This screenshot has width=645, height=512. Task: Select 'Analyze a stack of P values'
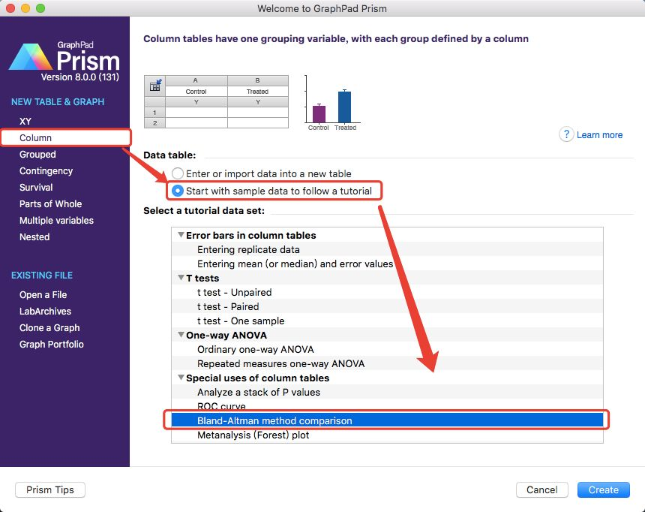387,392
